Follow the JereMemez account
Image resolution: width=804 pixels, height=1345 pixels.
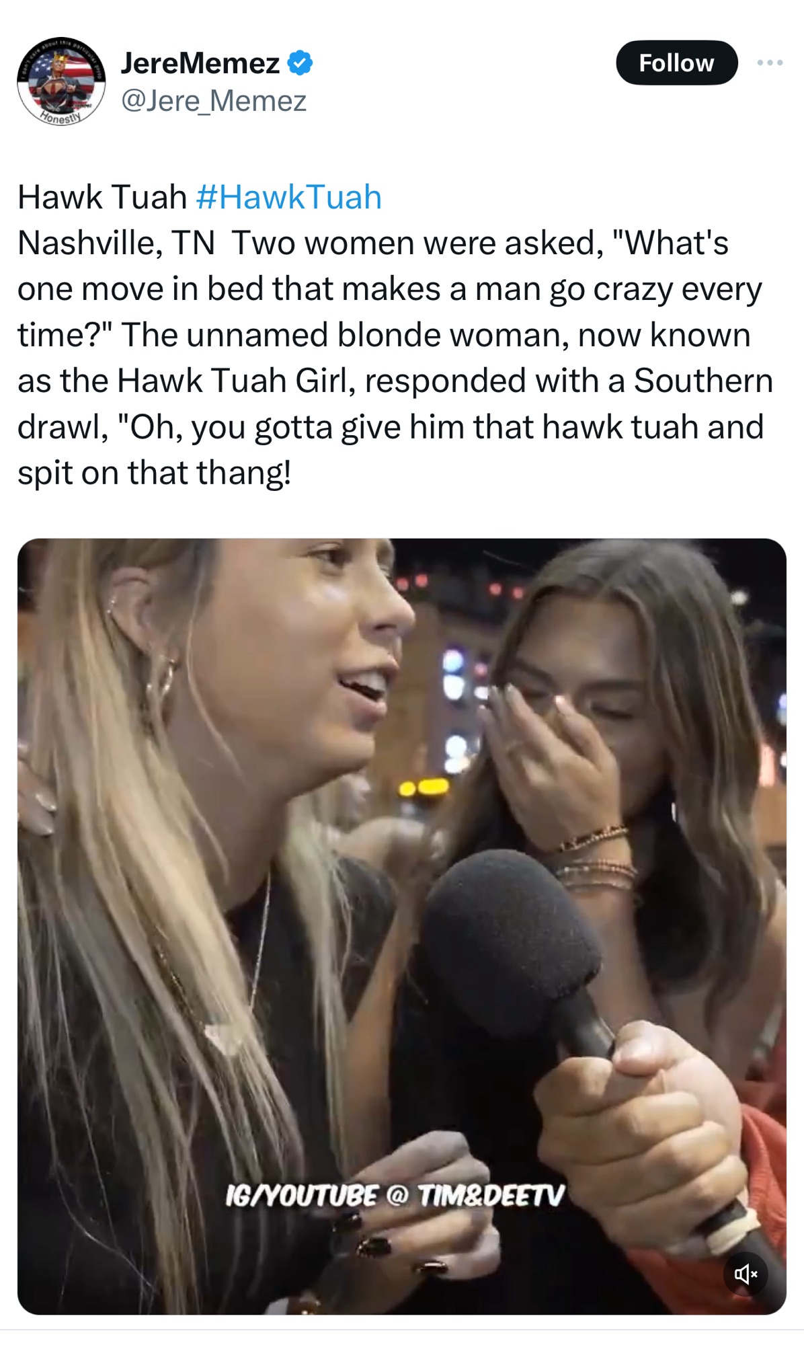(676, 63)
